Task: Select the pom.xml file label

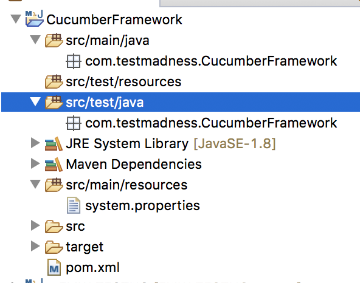Action: [x=93, y=268]
